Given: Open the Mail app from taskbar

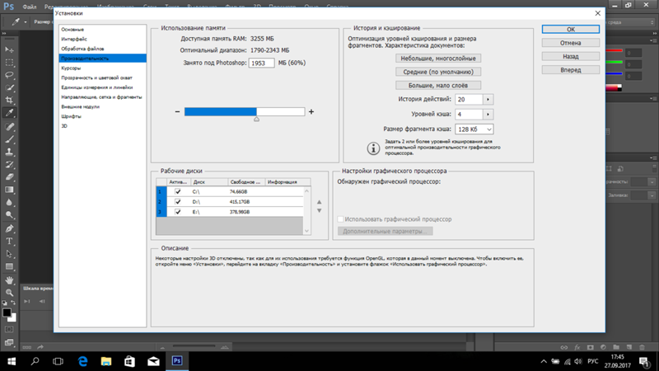Looking at the screenshot, I should (x=153, y=361).
